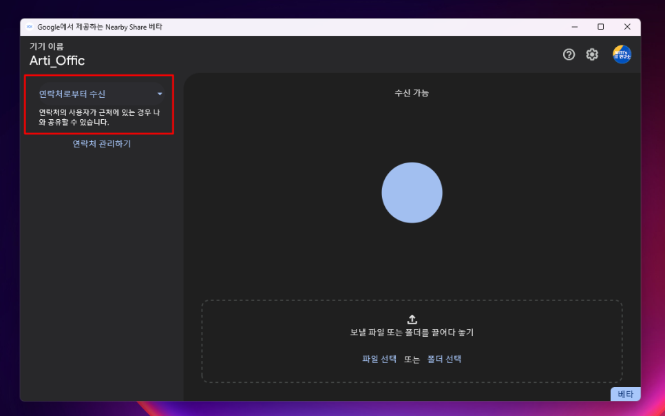665x416 pixels.
Task: Expand the 연락처로부터 수신 dropdown
Action: (x=101, y=94)
